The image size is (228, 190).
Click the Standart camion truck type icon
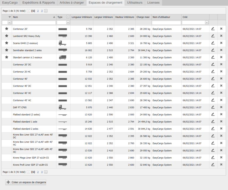[x=62, y=57]
